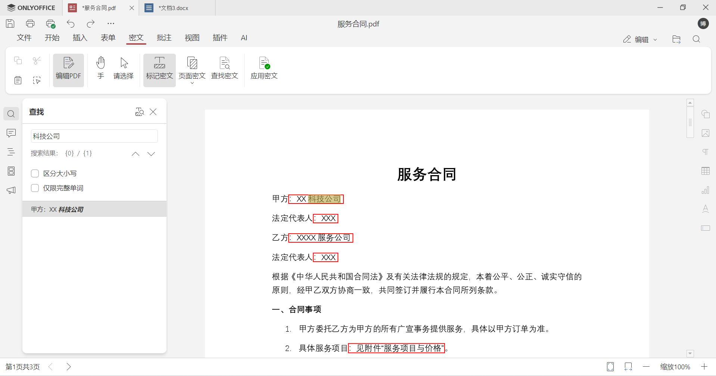Go to the next search result arrow
Screen dimensions: 716x376
tap(151, 154)
